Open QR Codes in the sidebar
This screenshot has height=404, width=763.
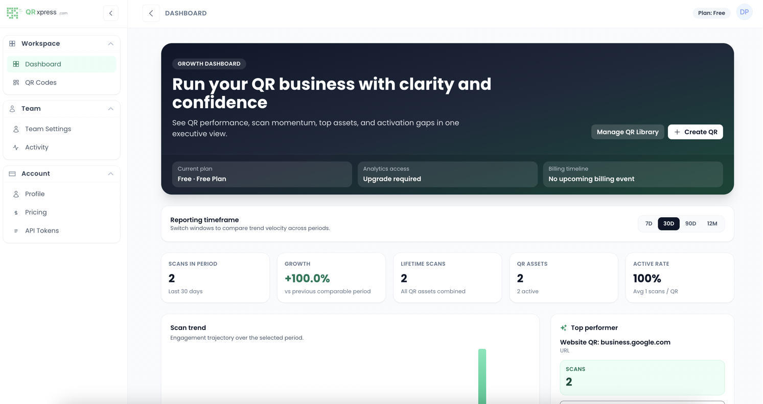(61, 83)
